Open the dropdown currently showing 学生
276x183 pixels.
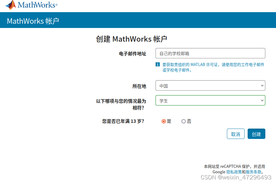click(x=210, y=100)
